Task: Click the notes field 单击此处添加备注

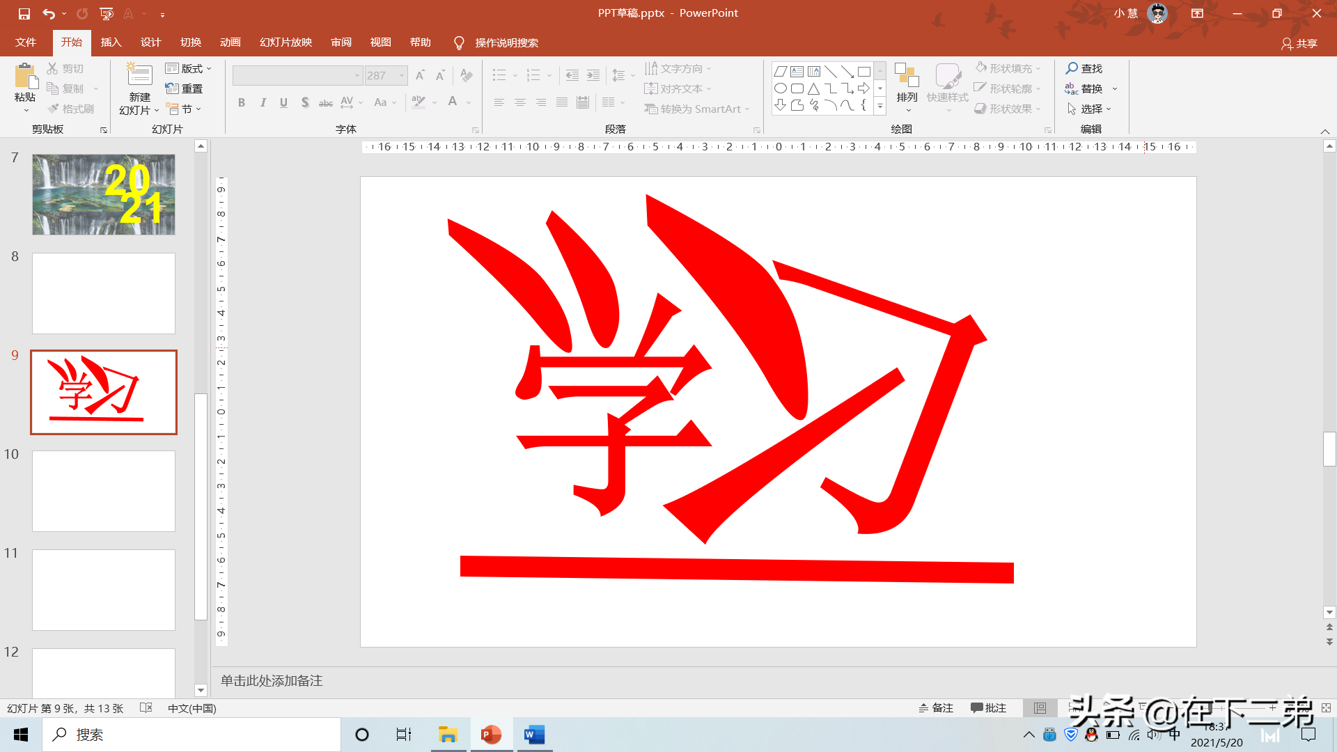Action: click(272, 680)
